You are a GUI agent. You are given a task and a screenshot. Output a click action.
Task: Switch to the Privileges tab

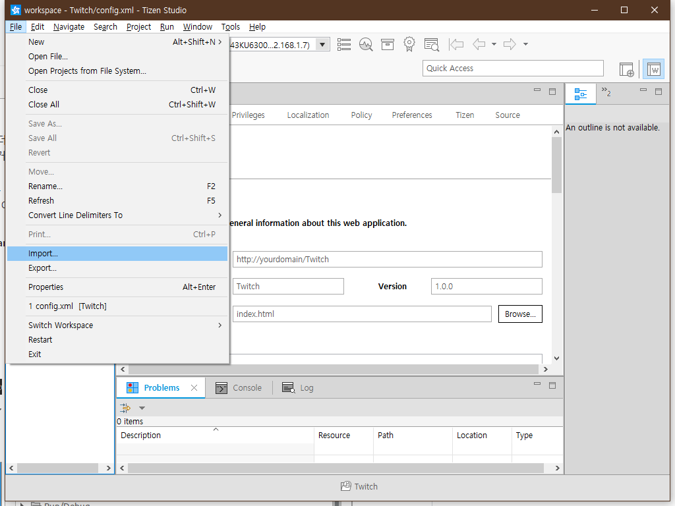tap(248, 115)
